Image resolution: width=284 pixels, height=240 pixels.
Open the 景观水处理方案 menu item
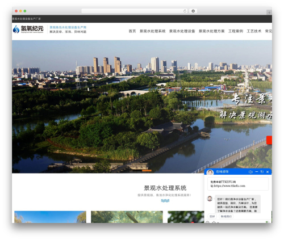(212, 31)
